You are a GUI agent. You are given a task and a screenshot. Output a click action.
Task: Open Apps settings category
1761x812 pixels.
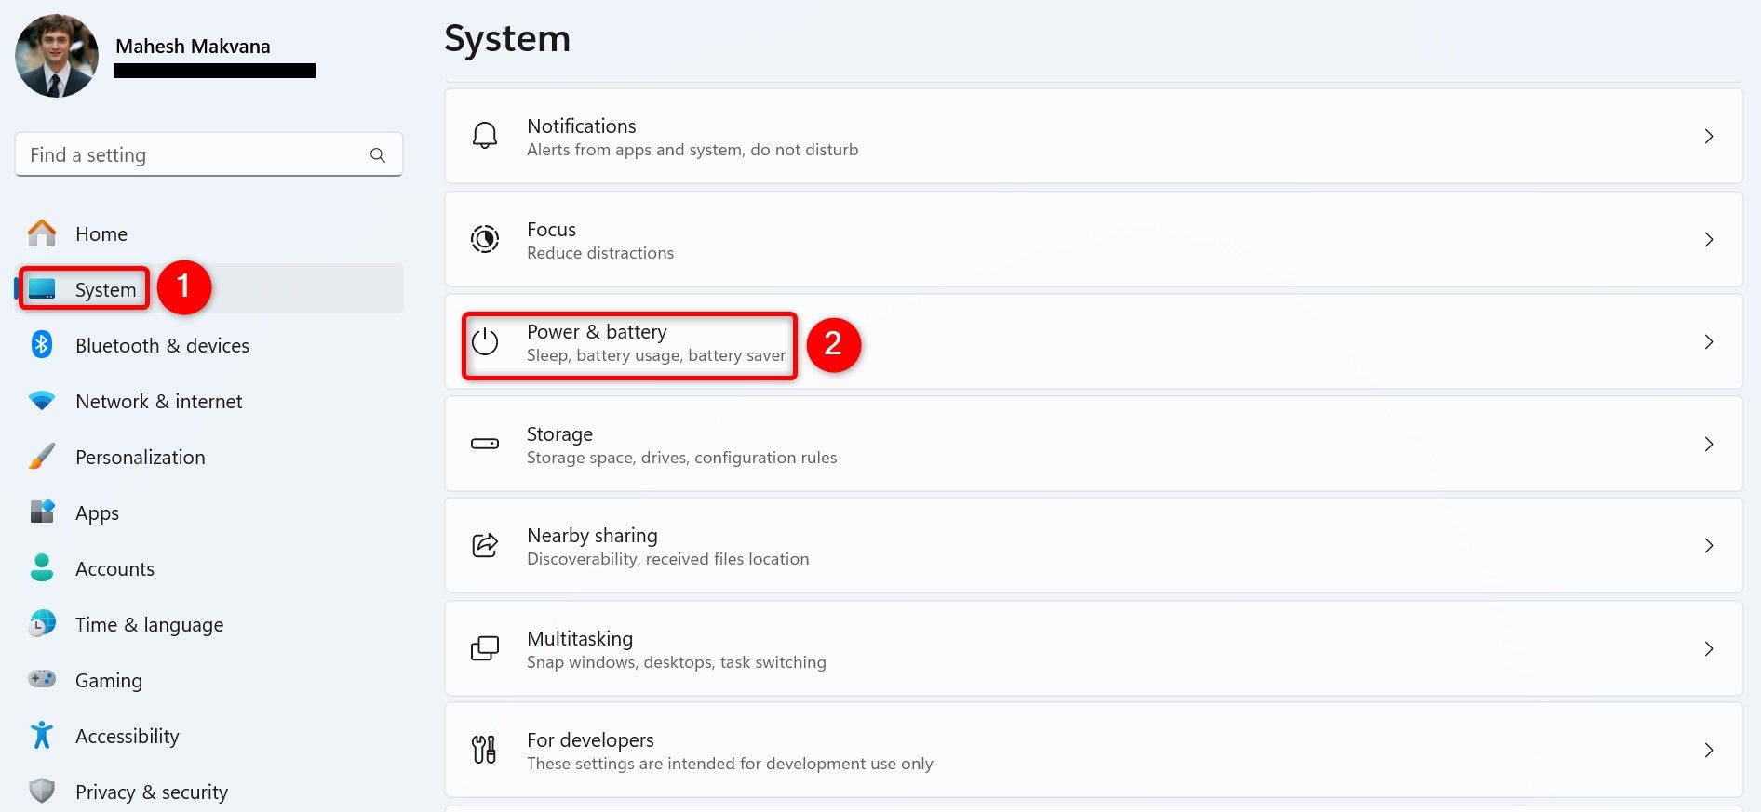tap(209, 512)
